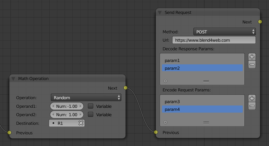The height and width of the screenshot is (146, 269).
Task: Select param1 in Decode Response Params
Action: tap(202, 60)
